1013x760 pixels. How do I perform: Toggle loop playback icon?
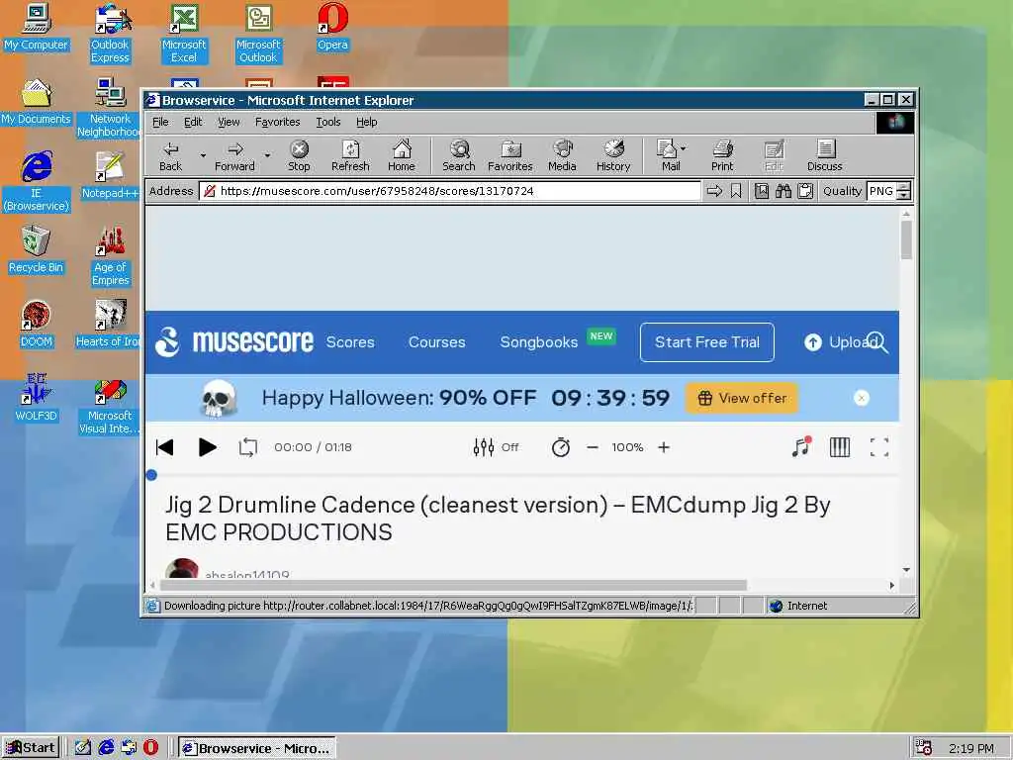248,447
